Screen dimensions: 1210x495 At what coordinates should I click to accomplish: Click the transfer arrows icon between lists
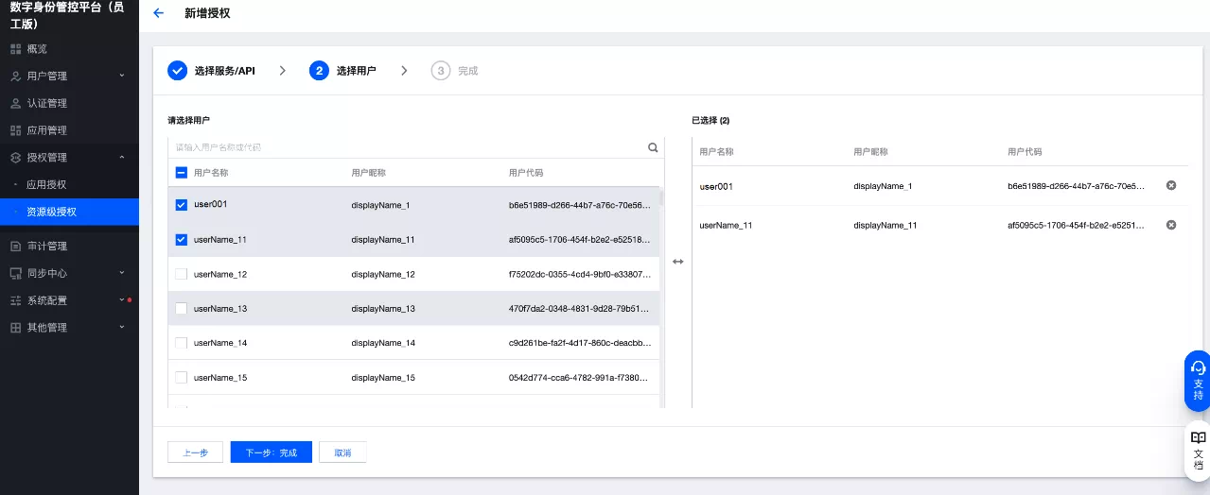677,262
